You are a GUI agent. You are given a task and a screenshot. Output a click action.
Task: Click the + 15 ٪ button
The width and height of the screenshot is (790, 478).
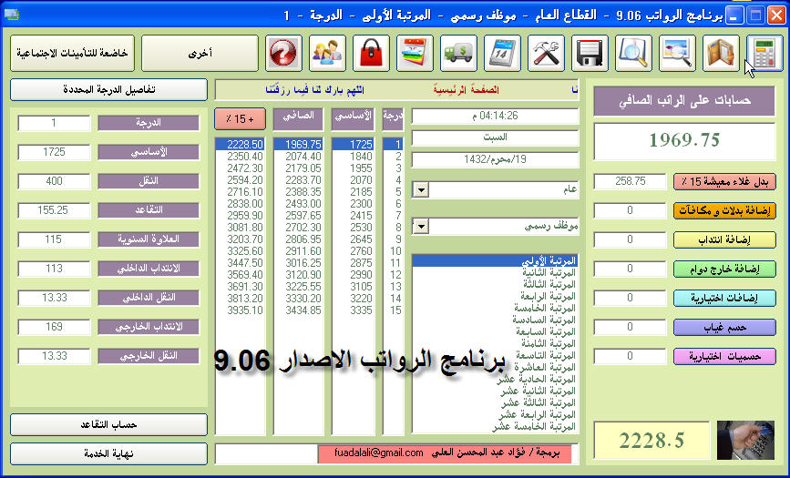pos(241,119)
